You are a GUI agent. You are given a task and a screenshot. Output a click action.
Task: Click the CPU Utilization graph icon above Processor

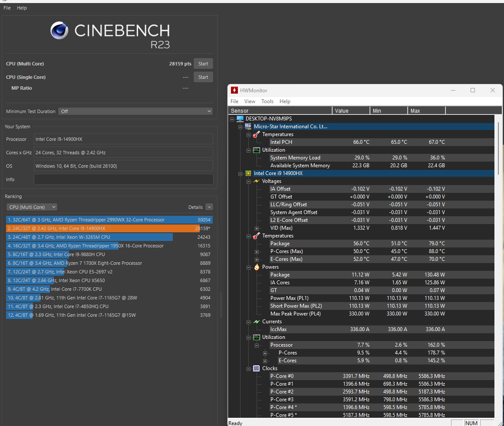tap(257, 337)
